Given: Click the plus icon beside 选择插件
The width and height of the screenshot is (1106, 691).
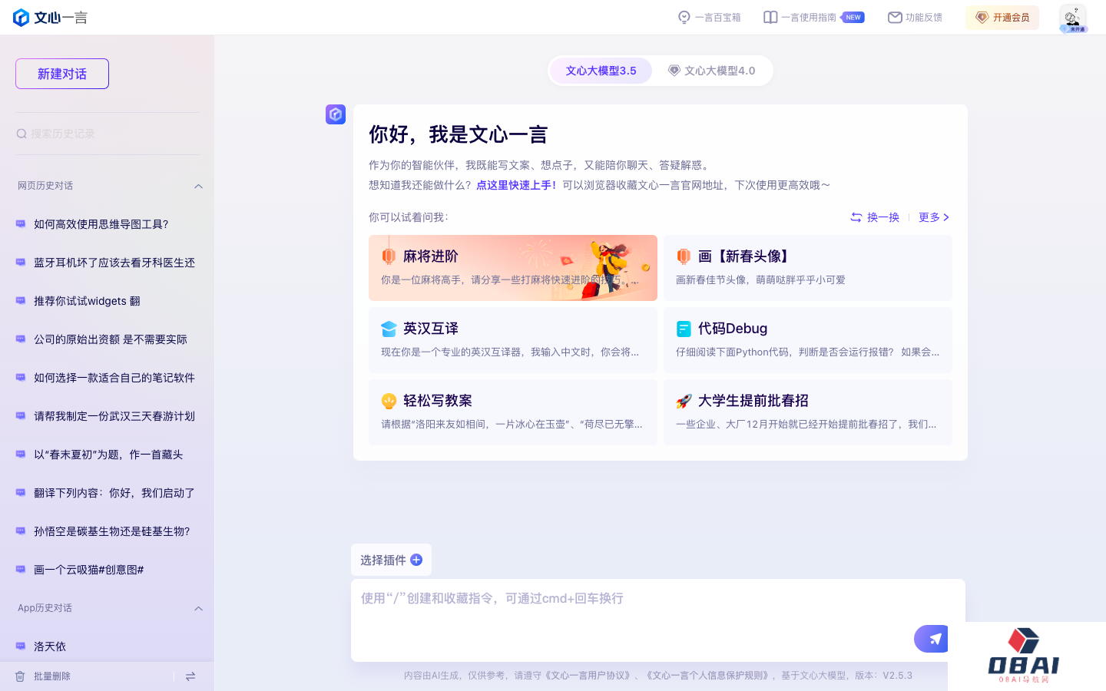Looking at the screenshot, I should (x=416, y=560).
